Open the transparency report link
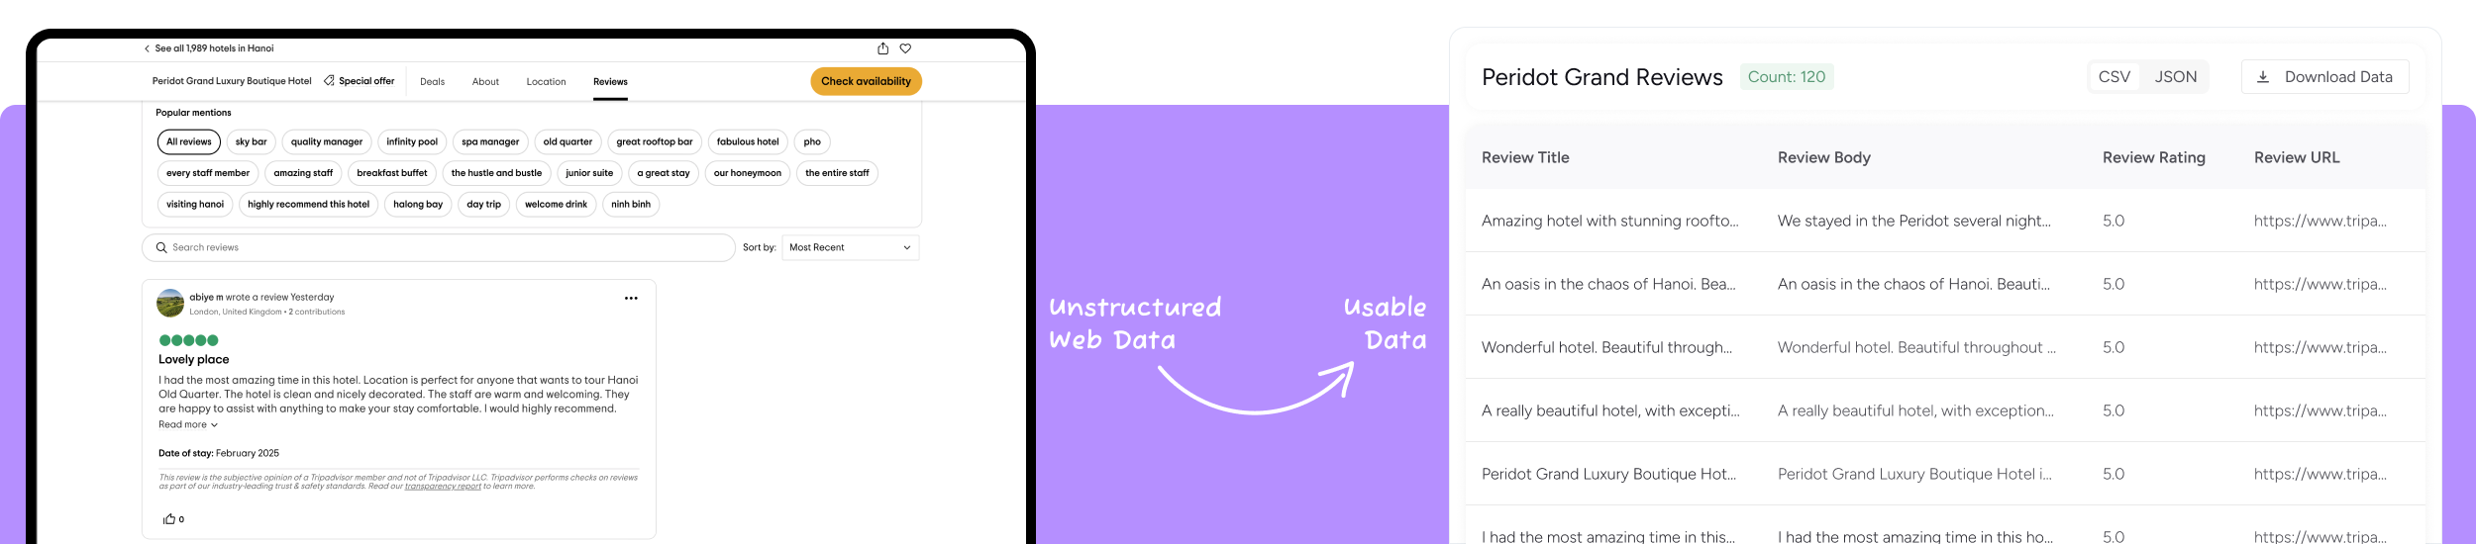Image resolution: width=2476 pixels, height=544 pixels. [443, 487]
